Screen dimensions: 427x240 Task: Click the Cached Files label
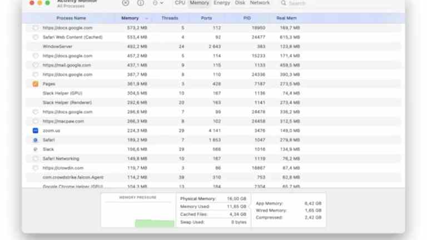pyautogui.click(x=194, y=214)
